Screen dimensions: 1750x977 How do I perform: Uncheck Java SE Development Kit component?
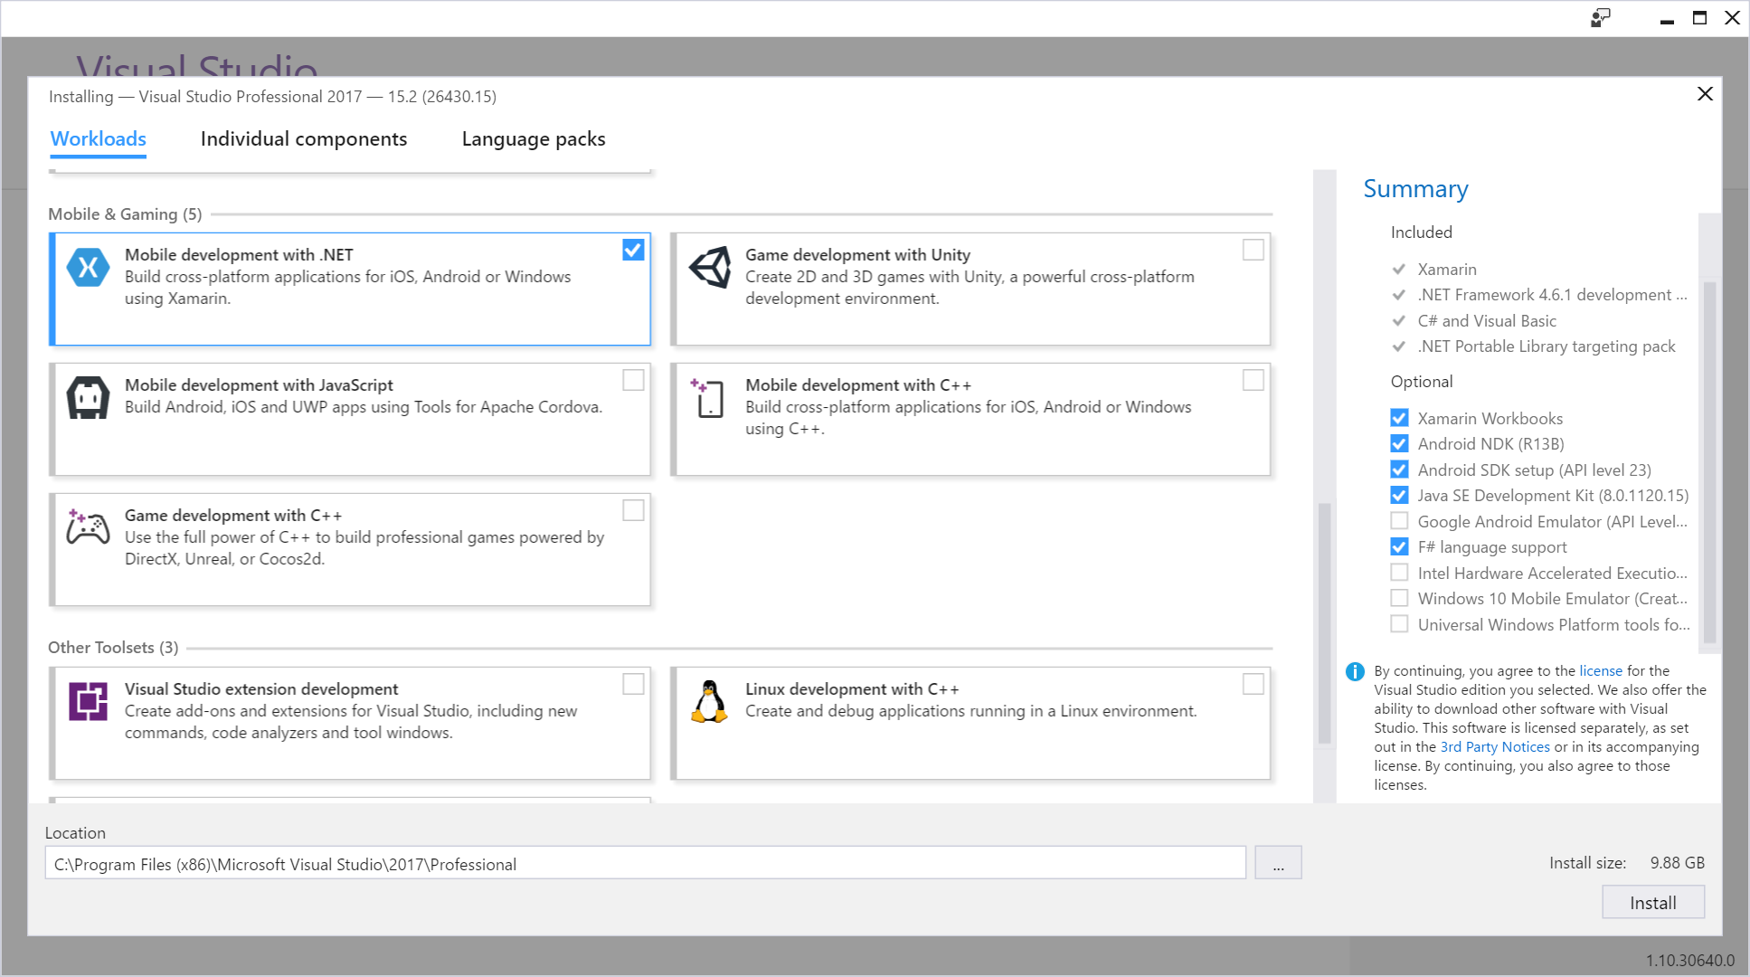click(x=1399, y=495)
